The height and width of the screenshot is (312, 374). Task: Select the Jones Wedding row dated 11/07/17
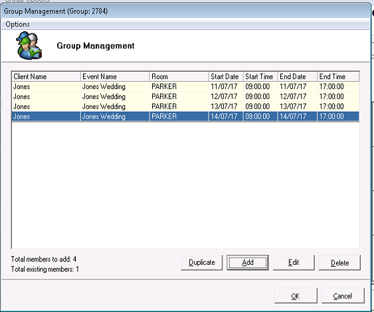185,86
